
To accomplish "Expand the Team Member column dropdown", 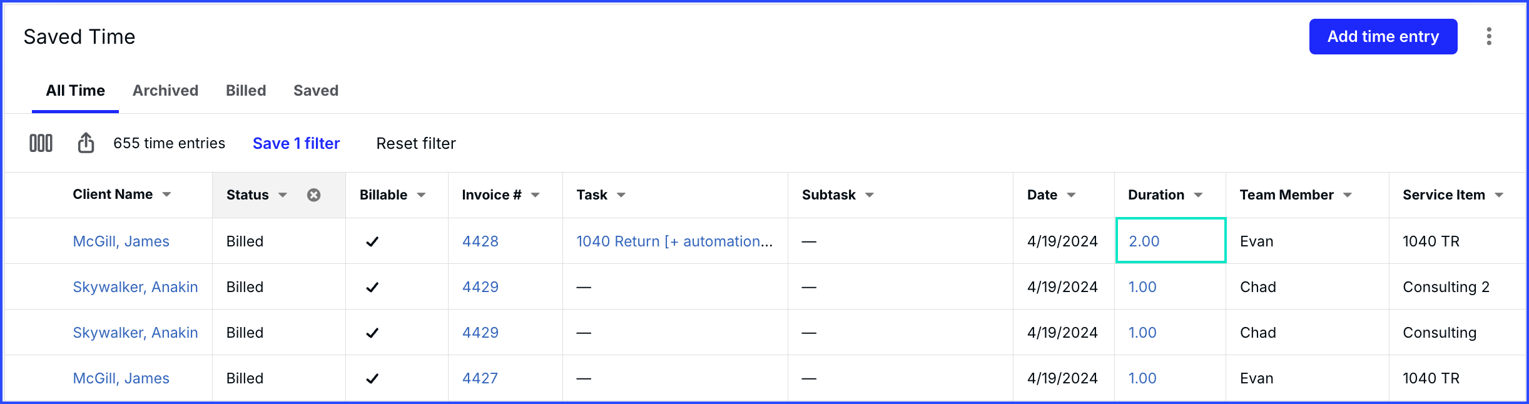I will 1348,195.
